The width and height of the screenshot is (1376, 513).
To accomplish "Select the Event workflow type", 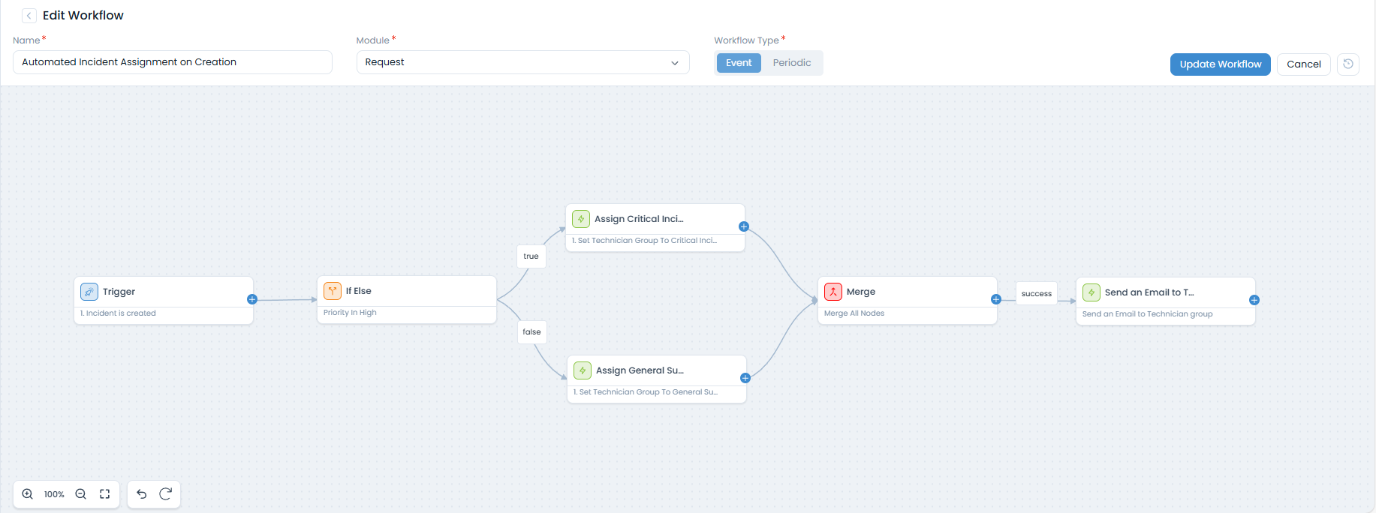I will (x=738, y=63).
